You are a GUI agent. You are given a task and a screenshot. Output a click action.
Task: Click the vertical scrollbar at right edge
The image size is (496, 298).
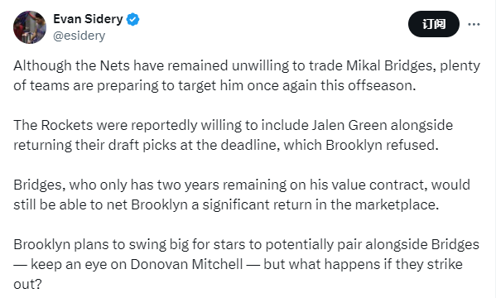point(494,149)
